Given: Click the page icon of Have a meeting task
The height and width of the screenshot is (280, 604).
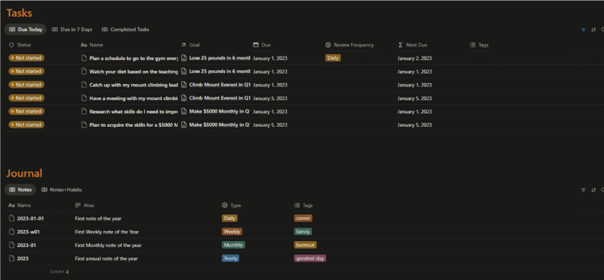Looking at the screenshot, I should [84, 98].
